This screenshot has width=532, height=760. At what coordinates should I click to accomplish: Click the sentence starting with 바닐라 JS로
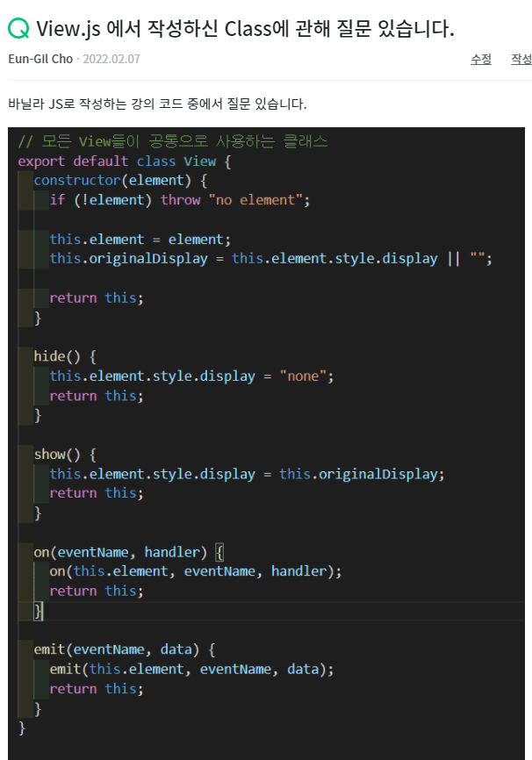157,104
